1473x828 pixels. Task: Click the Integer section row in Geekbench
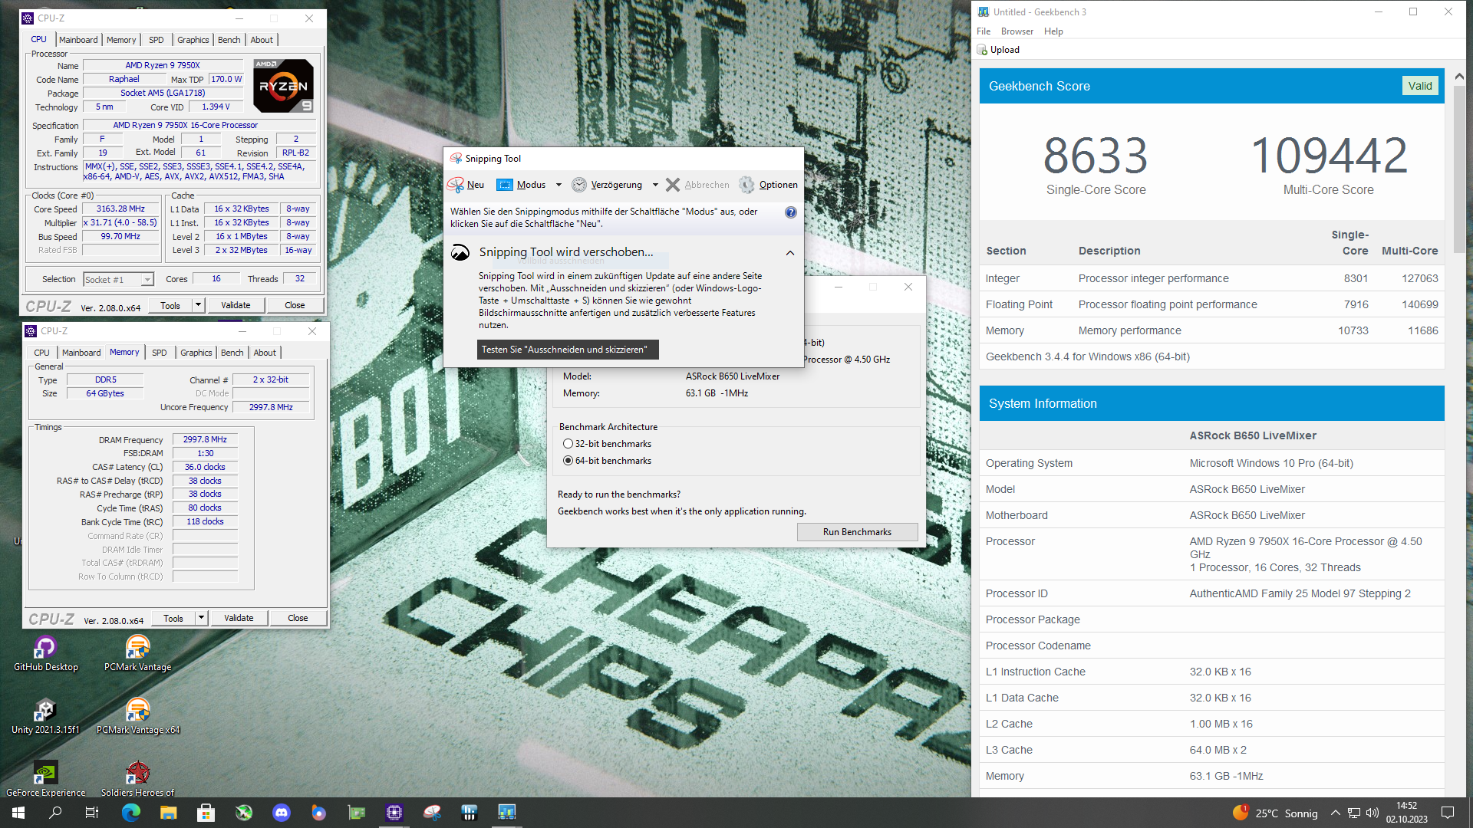(1211, 278)
